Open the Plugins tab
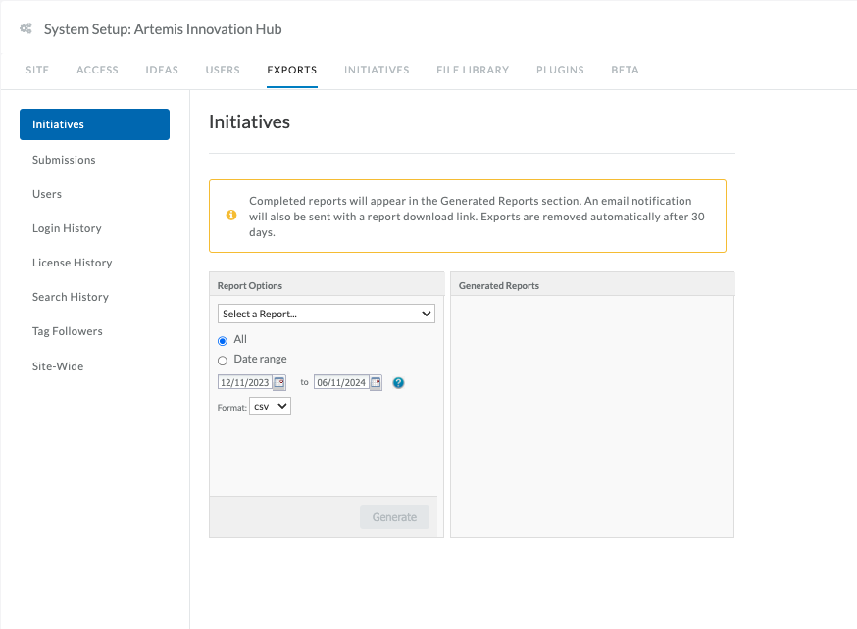The image size is (857, 629). 560,70
